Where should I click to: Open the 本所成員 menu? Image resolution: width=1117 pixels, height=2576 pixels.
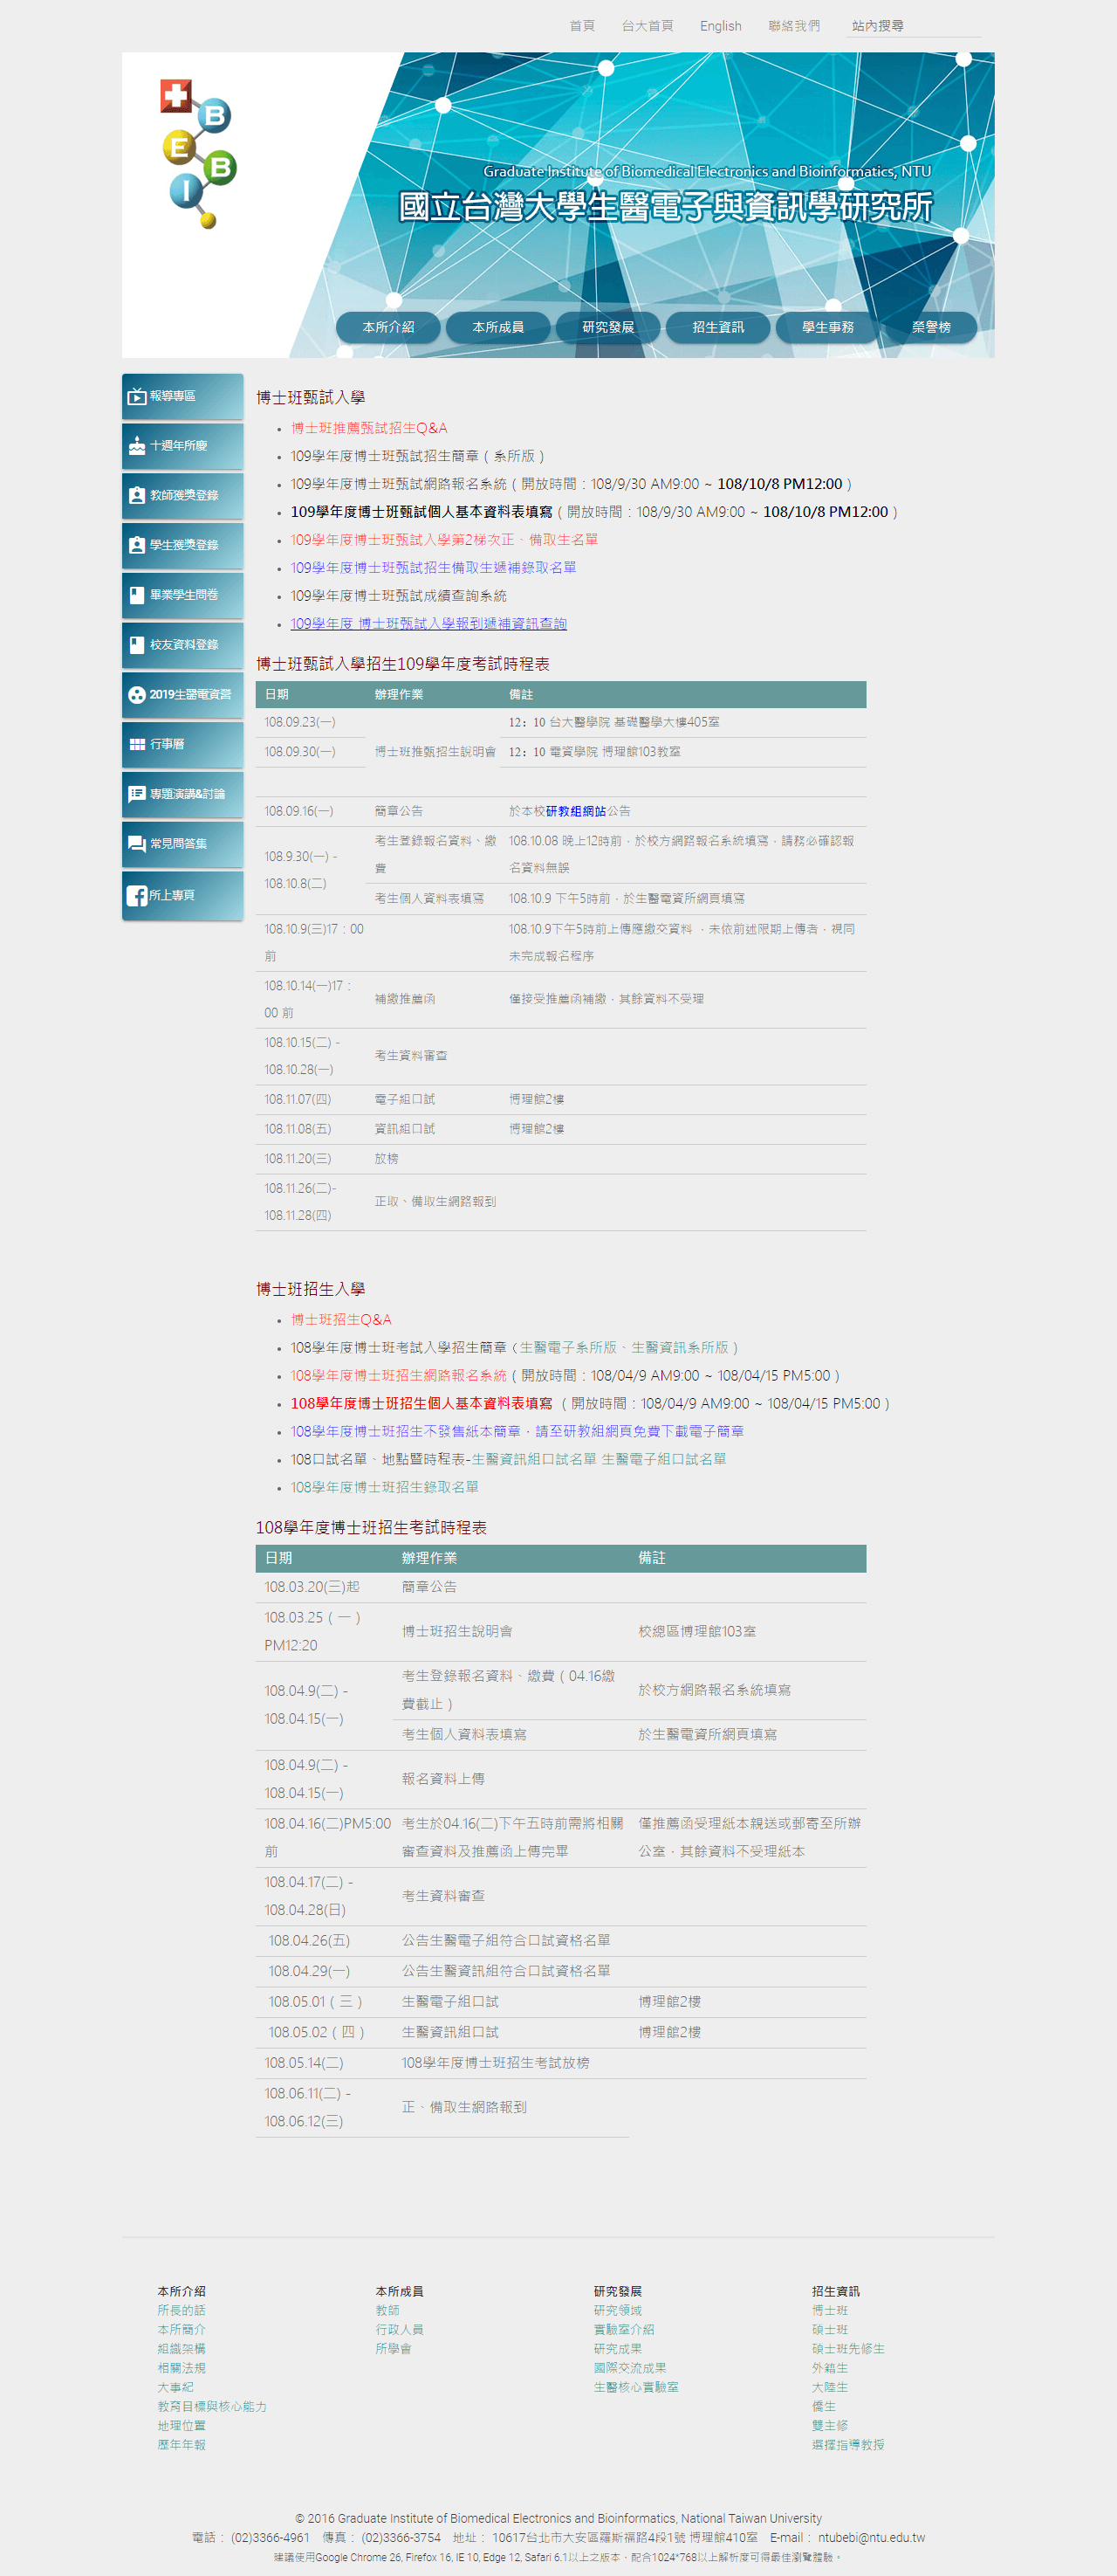click(x=497, y=327)
